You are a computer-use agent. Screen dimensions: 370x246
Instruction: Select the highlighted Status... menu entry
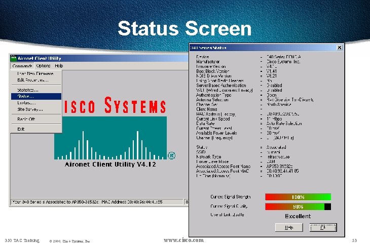[36, 96]
